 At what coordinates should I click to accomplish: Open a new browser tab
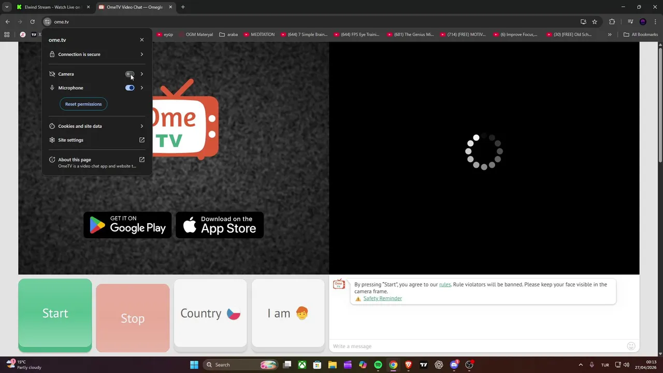[183, 7]
